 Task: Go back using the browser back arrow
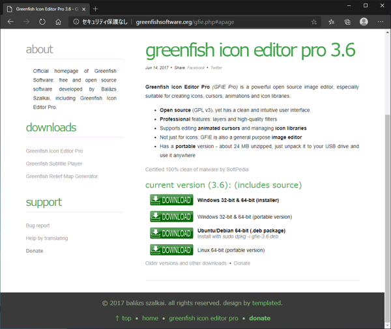click(x=10, y=22)
